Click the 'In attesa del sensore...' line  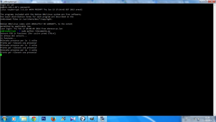point(14,36)
